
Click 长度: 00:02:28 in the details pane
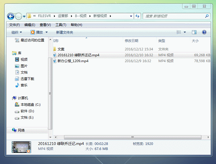(97, 144)
